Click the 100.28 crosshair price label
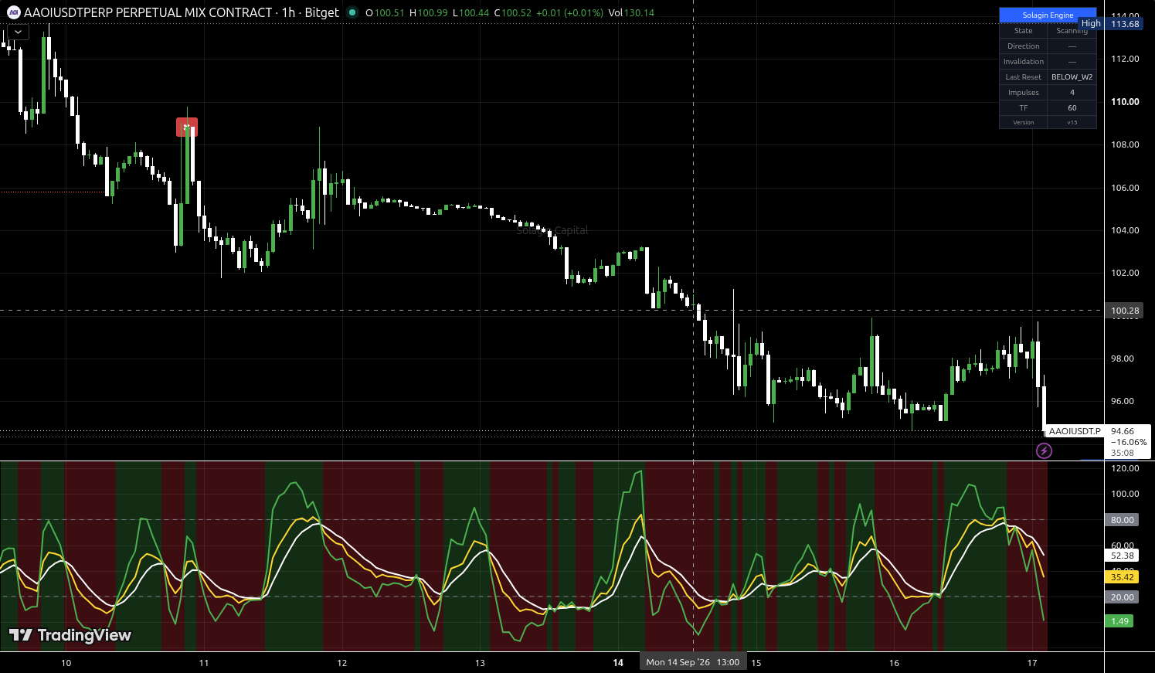This screenshot has height=673, width=1155. point(1125,311)
